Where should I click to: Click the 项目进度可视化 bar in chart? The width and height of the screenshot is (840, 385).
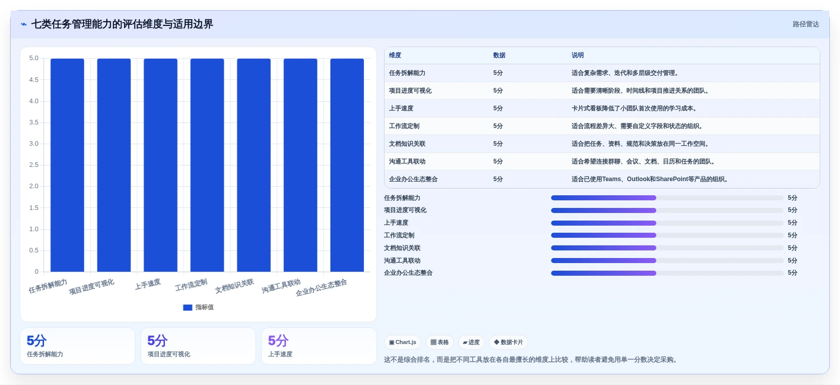coord(114,165)
